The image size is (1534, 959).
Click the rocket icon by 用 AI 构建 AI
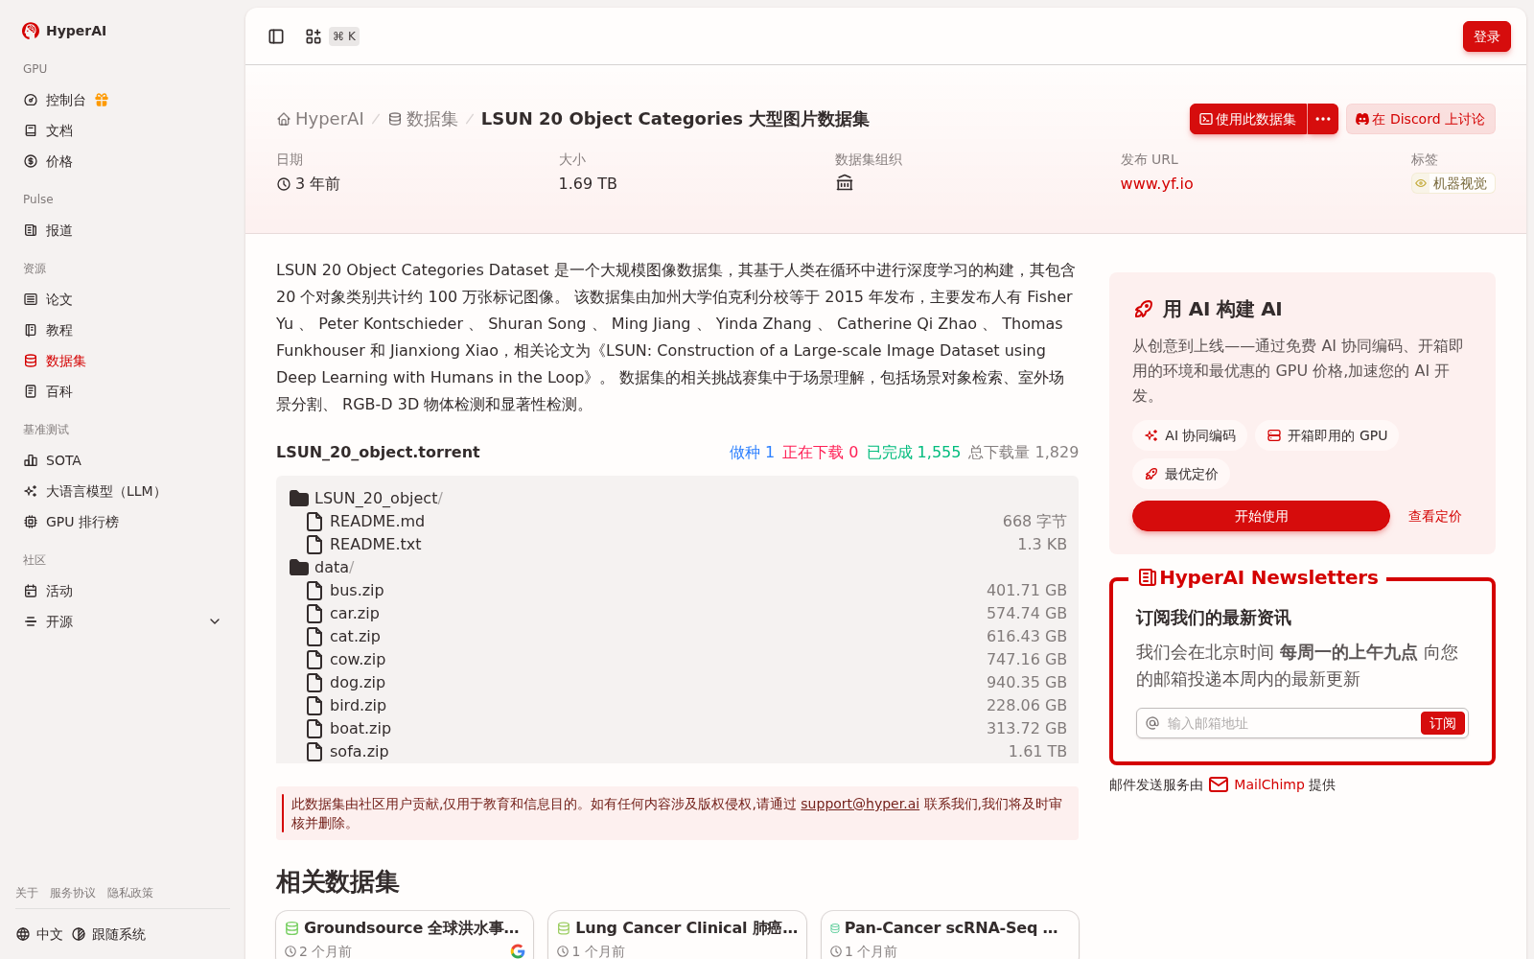pyautogui.click(x=1143, y=309)
